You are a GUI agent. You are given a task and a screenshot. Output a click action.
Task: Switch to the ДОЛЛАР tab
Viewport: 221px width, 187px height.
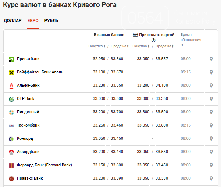[x=13, y=21]
